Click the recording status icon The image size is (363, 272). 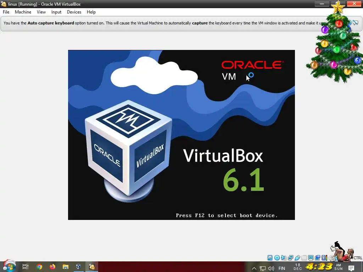pos(317,258)
